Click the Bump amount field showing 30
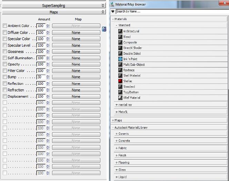The image size is (229, 181). click(41, 77)
